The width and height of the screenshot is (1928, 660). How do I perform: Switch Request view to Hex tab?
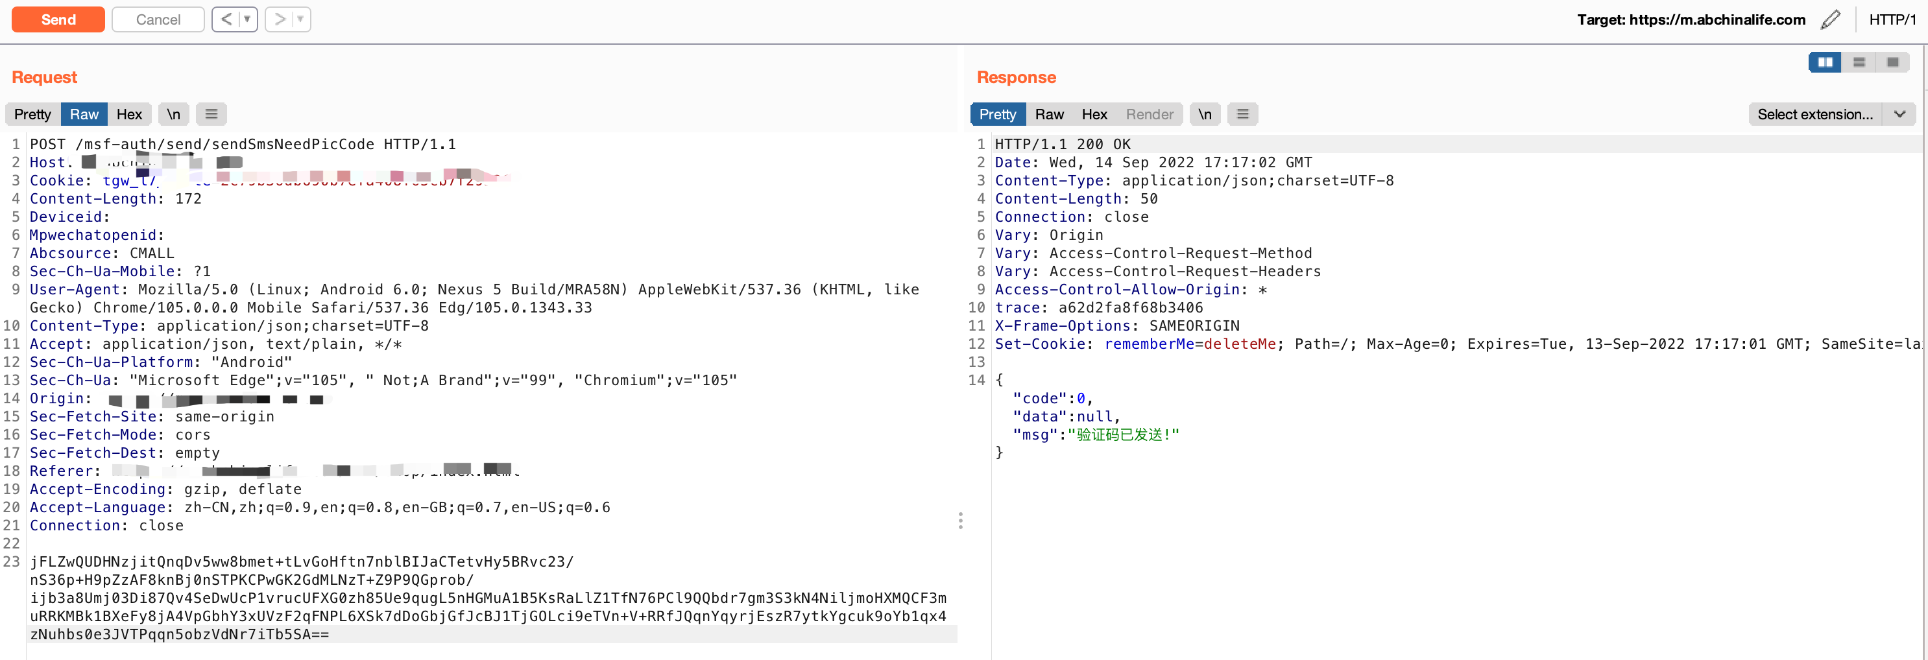tap(130, 115)
